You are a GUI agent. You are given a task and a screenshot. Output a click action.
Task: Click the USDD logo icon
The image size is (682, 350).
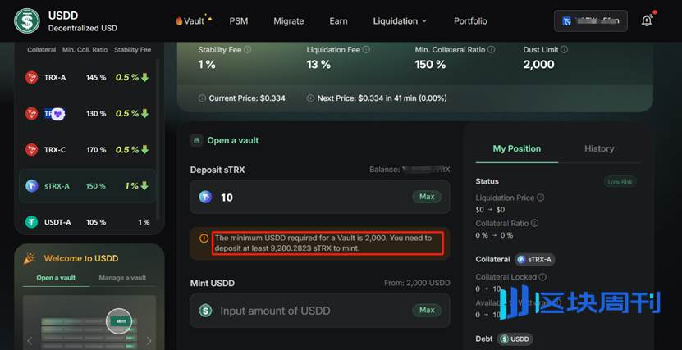point(26,20)
